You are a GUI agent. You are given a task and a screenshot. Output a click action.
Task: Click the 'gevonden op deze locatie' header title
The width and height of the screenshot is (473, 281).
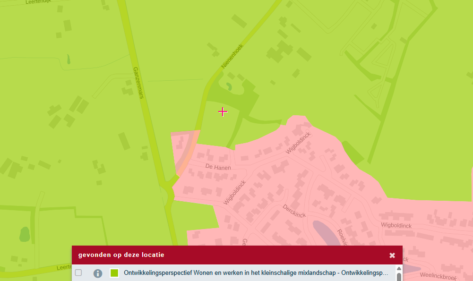[x=121, y=255]
